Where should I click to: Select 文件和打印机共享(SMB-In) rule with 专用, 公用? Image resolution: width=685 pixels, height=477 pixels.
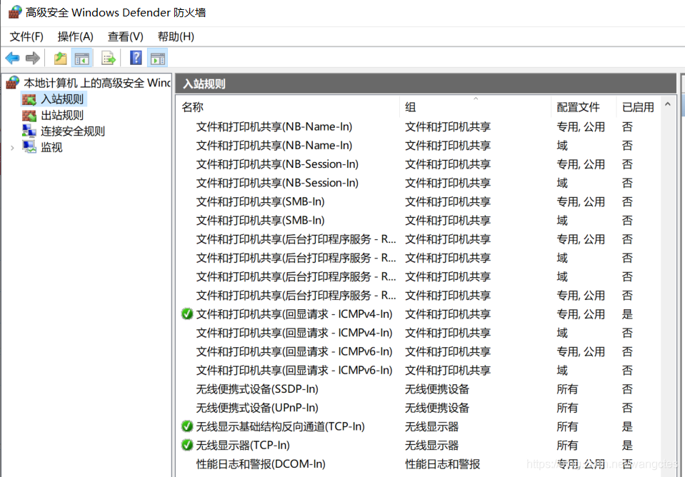(261, 202)
